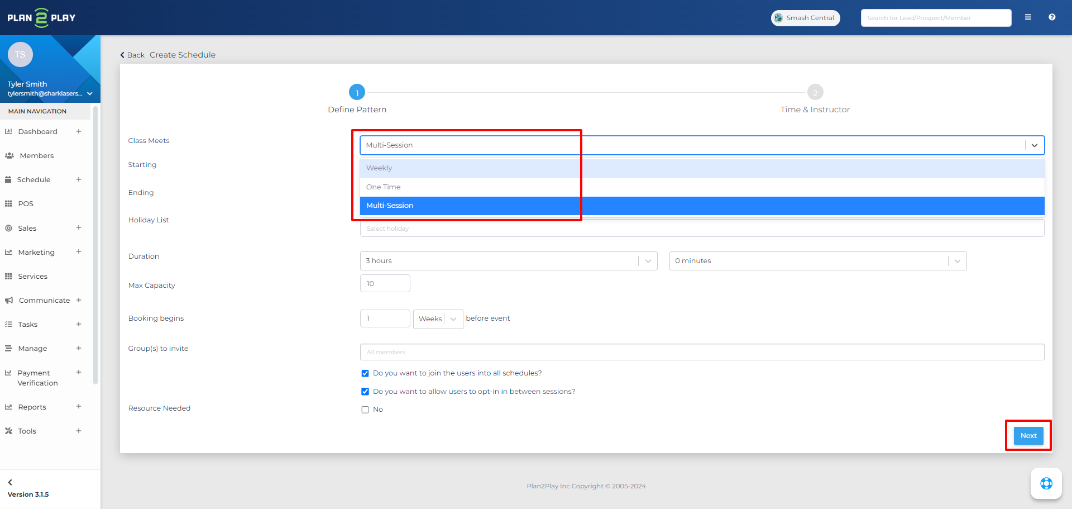Select the Multi-Session option in list
This screenshot has height=509, width=1072.
(702, 206)
